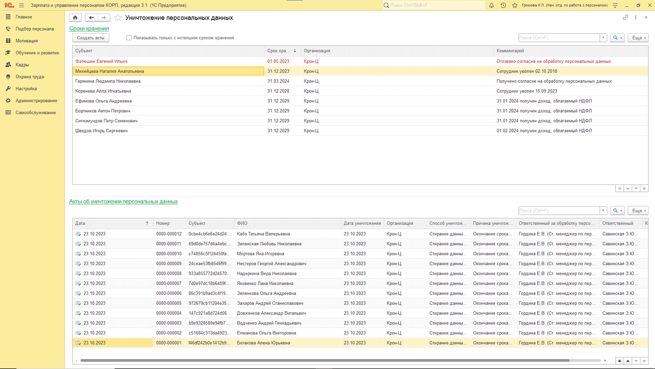
Task: Click the horizontal scrollbar of acts table
Action: point(325,361)
